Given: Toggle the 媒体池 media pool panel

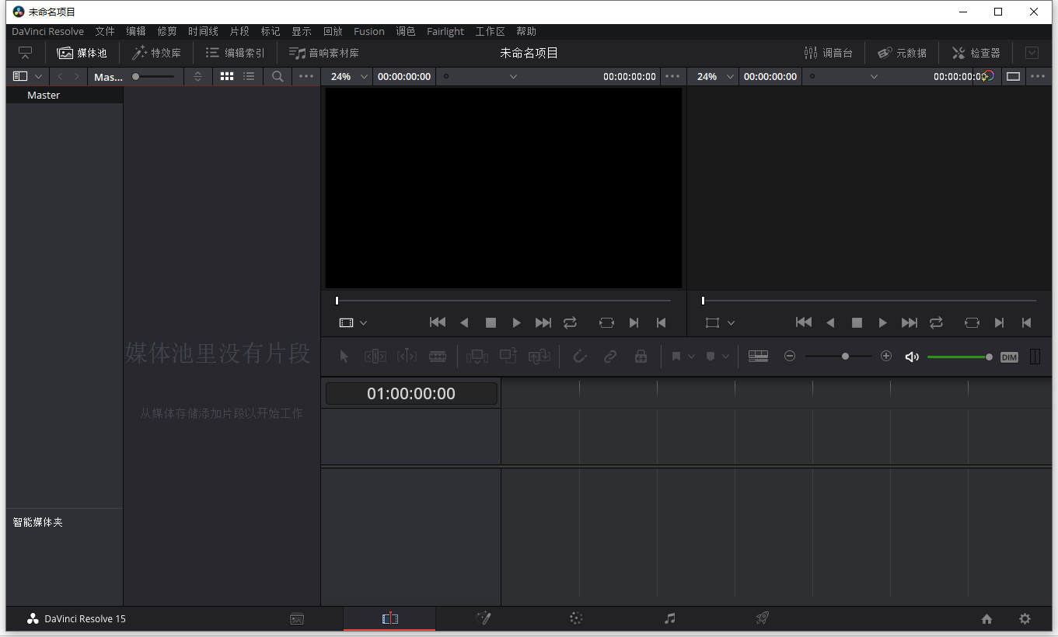Looking at the screenshot, I should pos(82,53).
